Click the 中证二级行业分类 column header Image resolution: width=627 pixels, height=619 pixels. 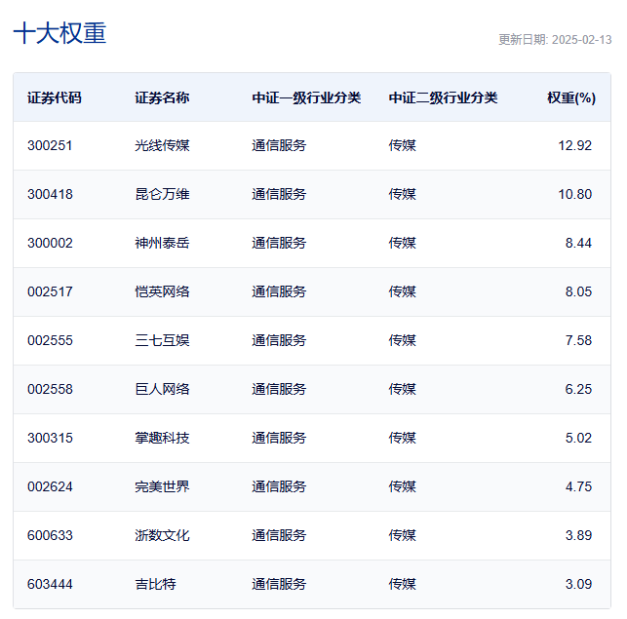[x=443, y=97]
